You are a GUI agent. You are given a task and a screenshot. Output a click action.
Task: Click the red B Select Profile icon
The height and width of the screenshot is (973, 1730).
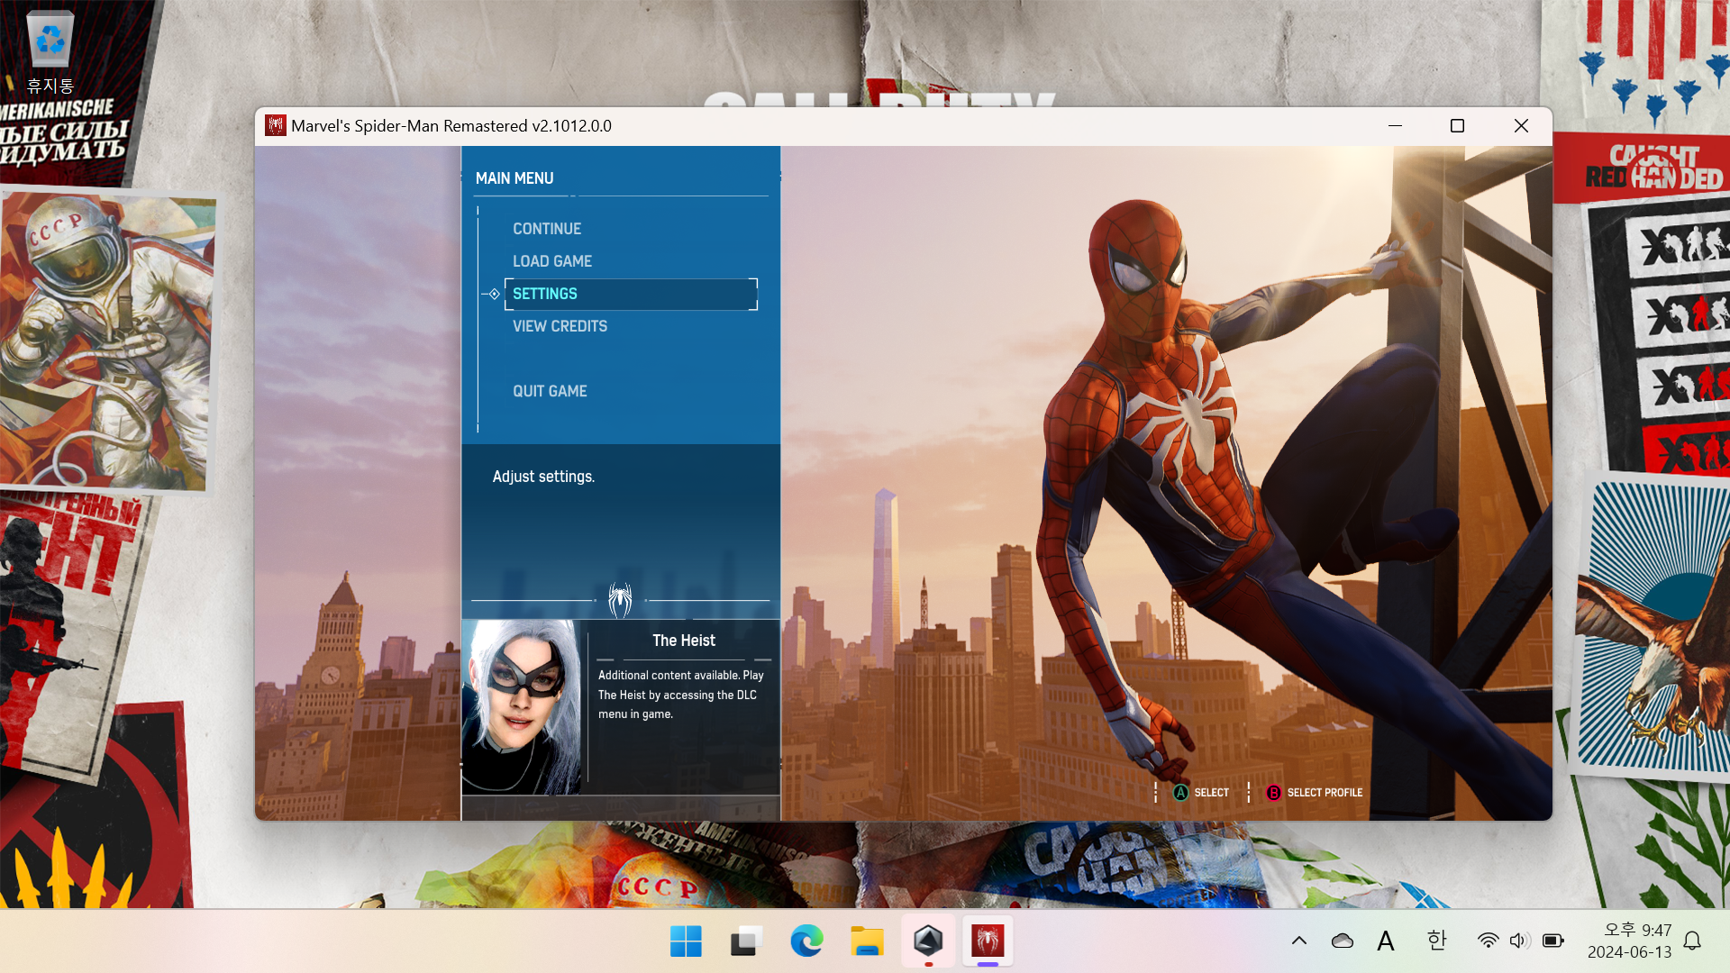coord(1273,793)
